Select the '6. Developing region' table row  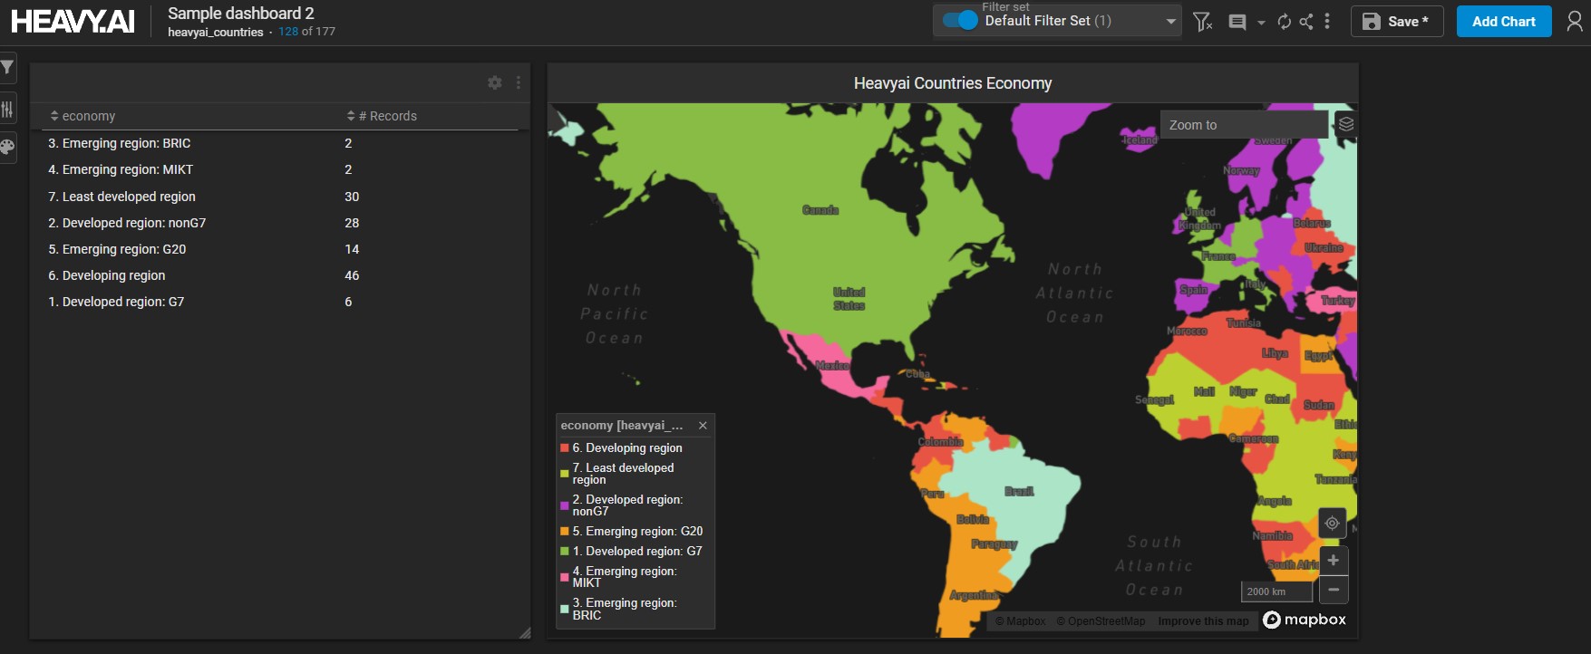click(280, 275)
